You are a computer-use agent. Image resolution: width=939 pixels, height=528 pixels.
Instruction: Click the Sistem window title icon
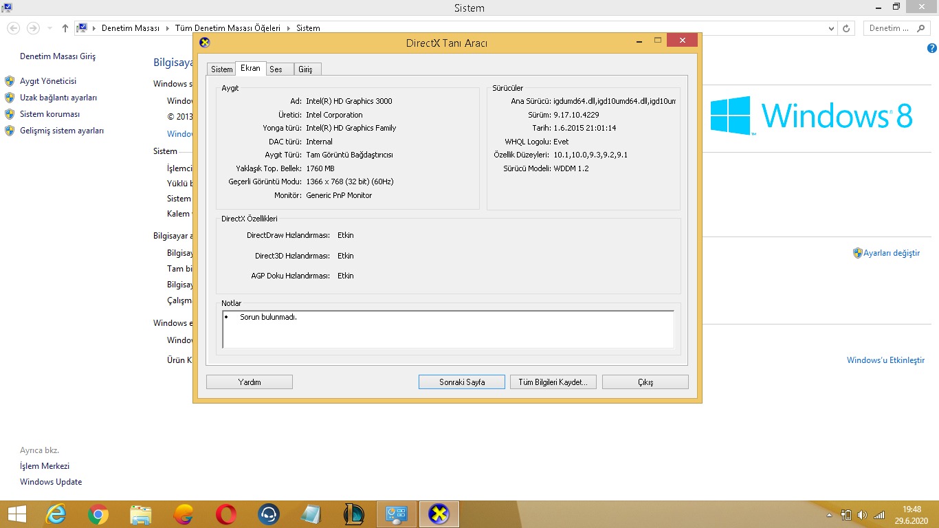click(x=8, y=8)
